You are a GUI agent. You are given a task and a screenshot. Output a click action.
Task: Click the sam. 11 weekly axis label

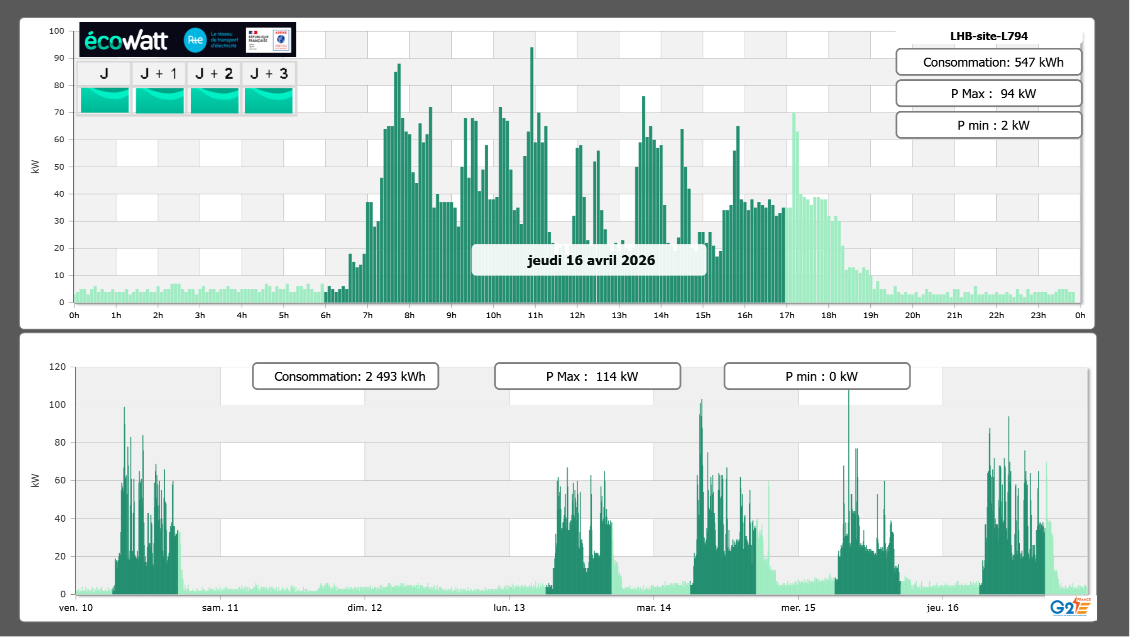point(220,608)
